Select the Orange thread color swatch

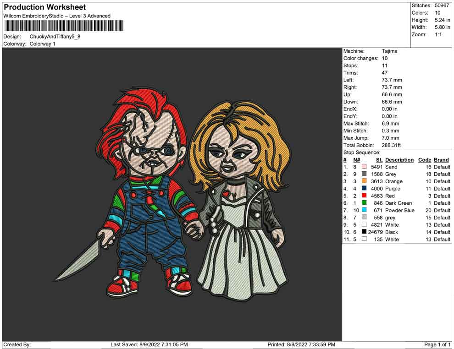364,181
